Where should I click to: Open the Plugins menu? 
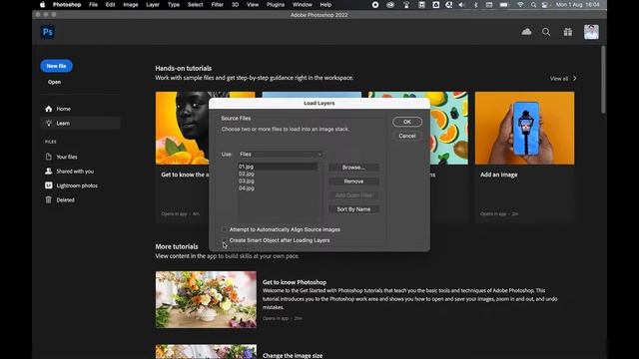click(276, 5)
